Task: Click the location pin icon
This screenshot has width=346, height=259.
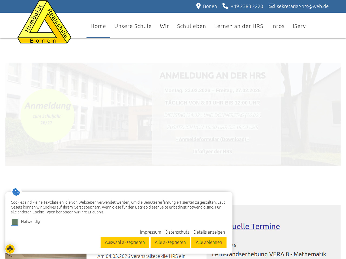Action: (x=198, y=6)
